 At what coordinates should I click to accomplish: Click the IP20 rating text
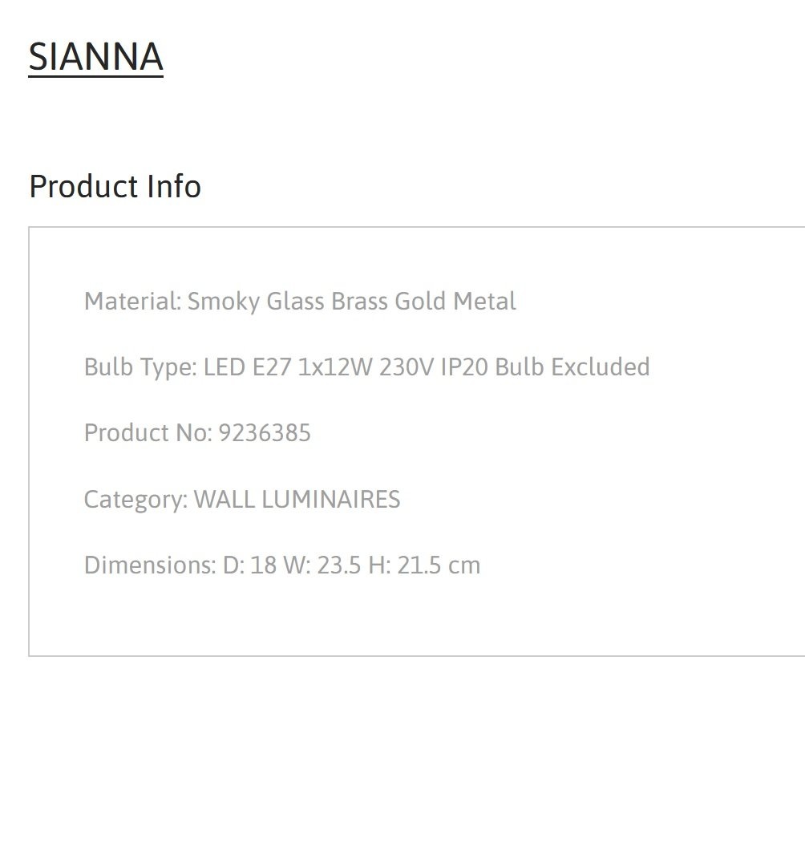coord(464,367)
